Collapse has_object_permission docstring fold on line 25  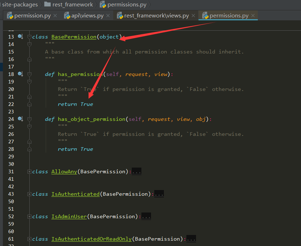point(29,127)
